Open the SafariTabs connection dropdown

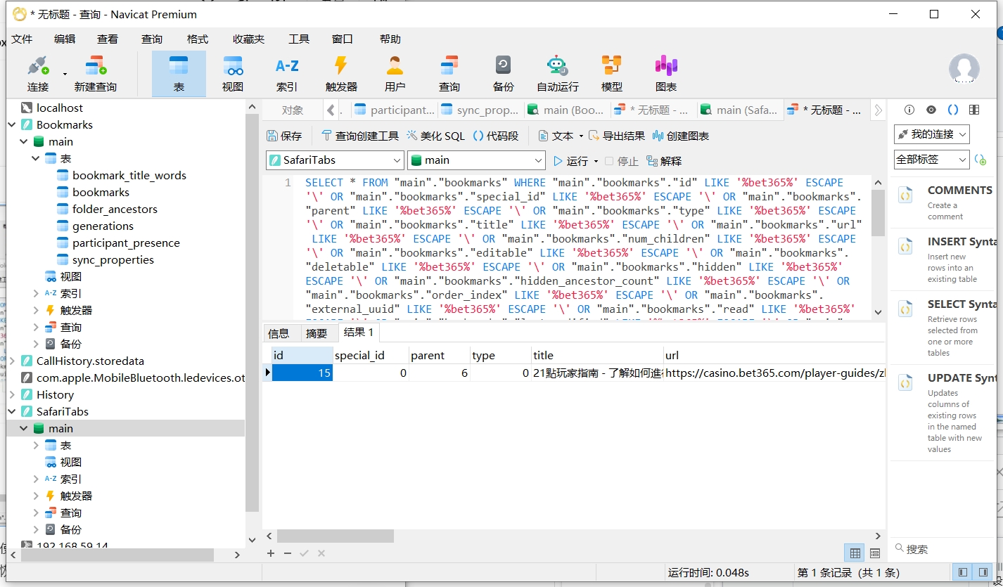tap(335, 160)
